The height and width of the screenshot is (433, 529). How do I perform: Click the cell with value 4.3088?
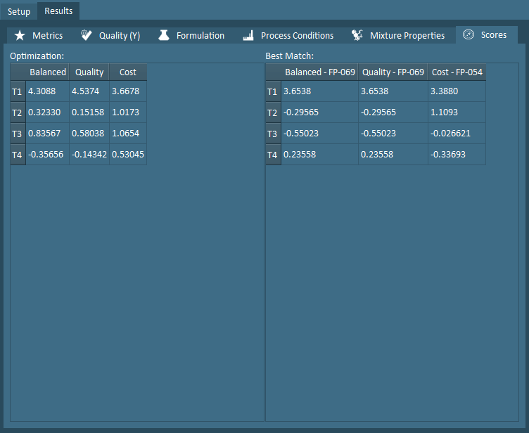click(48, 91)
